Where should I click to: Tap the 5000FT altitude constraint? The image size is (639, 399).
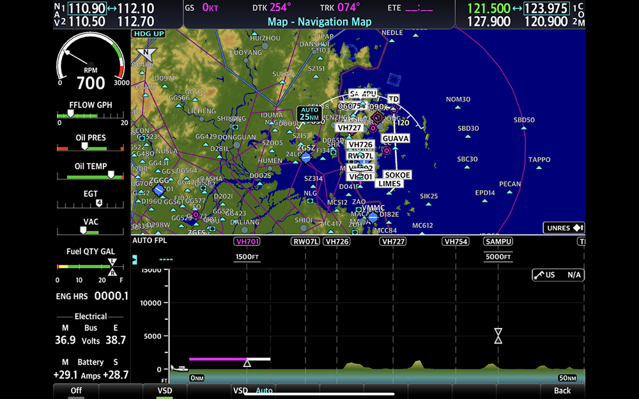click(498, 257)
